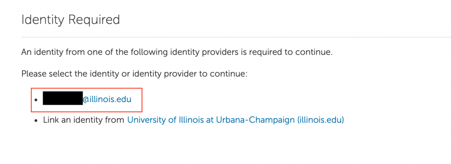The height and width of the screenshot is (164, 451).
Task: Click the "An identity from one of" sentence
Action: (x=177, y=53)
